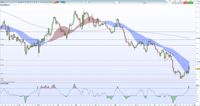This screenshot has height=106, width=200.
Task: Open the Qty quantity dropdown
Action: click(x=170, y=2)
